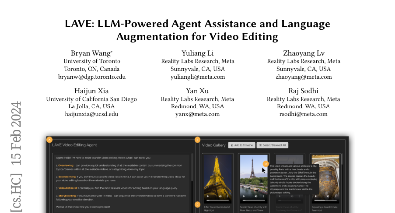Click the haijunxia@ucsd.edu email address

(x=92, y=114)
